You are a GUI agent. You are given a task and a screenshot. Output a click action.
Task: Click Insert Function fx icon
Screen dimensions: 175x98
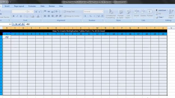pyautogui.click(x=23, y=24)
